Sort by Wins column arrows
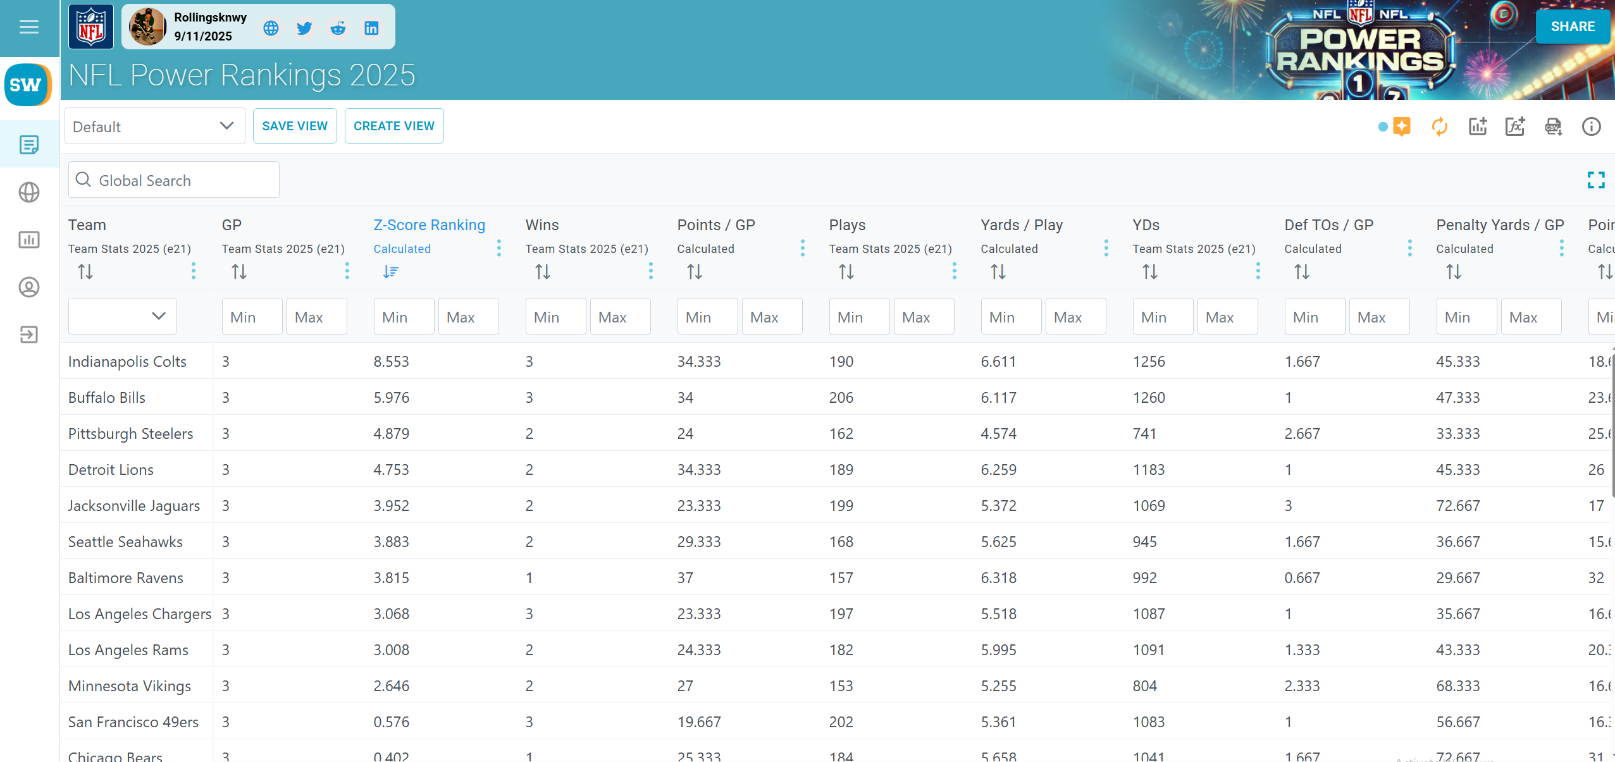 pyautogui.click(x=543, y=272)
